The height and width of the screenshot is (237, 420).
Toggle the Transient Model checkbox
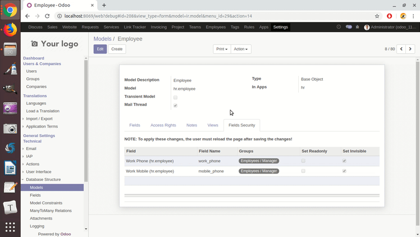[x=175, y=97]
